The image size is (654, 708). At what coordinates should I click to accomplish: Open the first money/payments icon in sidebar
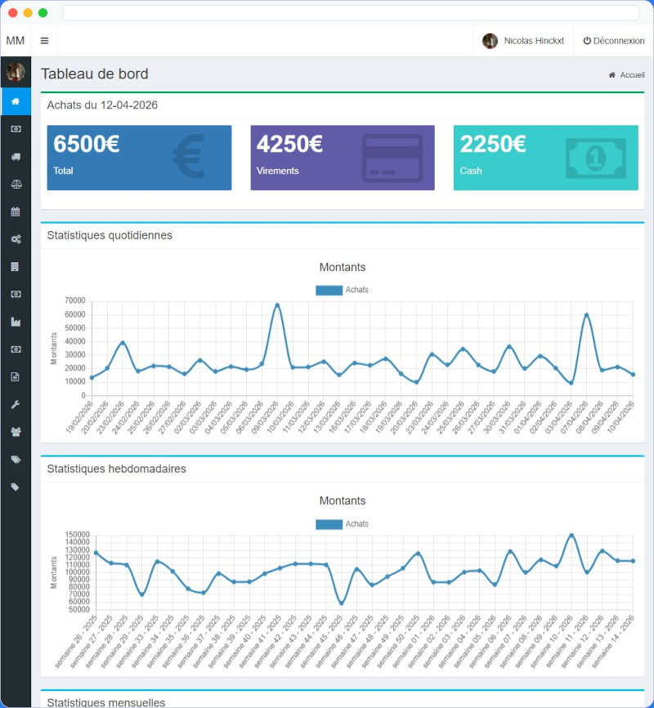coord(16,129)
